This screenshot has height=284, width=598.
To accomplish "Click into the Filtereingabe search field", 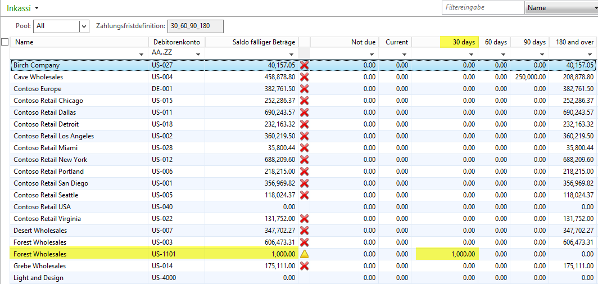I will (x=482, y=8).
